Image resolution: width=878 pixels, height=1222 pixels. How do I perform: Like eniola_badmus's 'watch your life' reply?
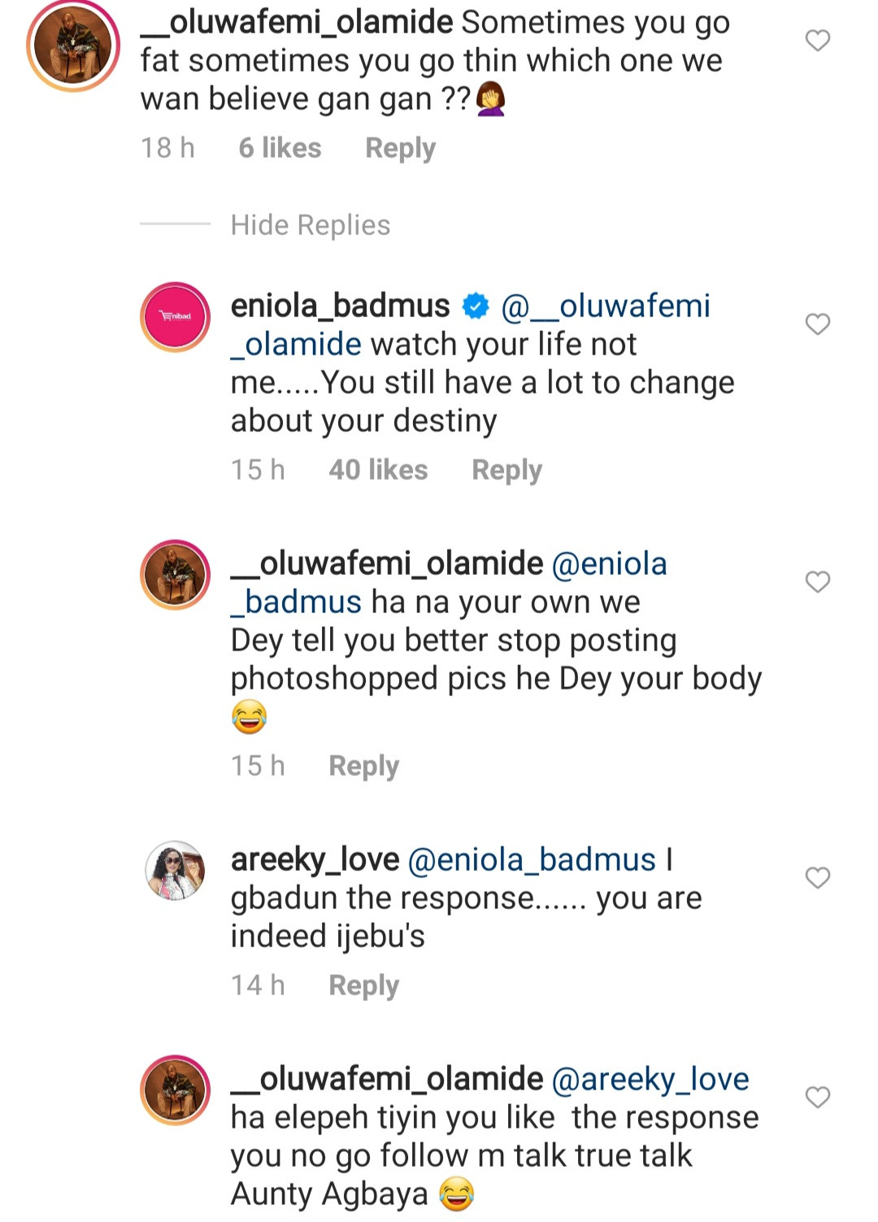[x=817, y=324]
